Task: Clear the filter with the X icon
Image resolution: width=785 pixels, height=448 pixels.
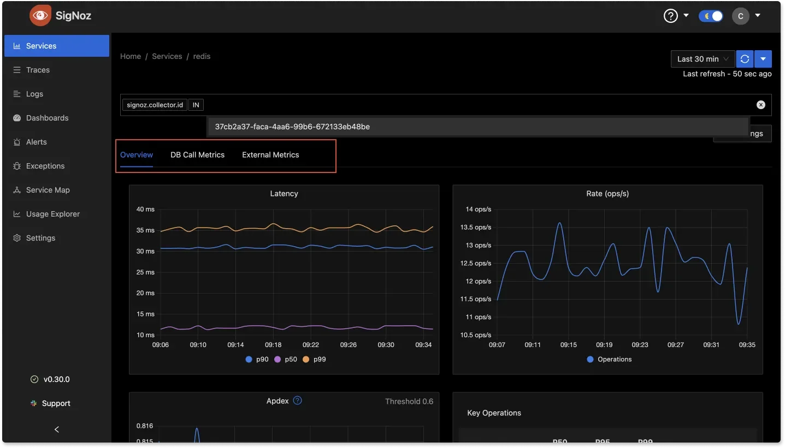Action: point(761,105)
